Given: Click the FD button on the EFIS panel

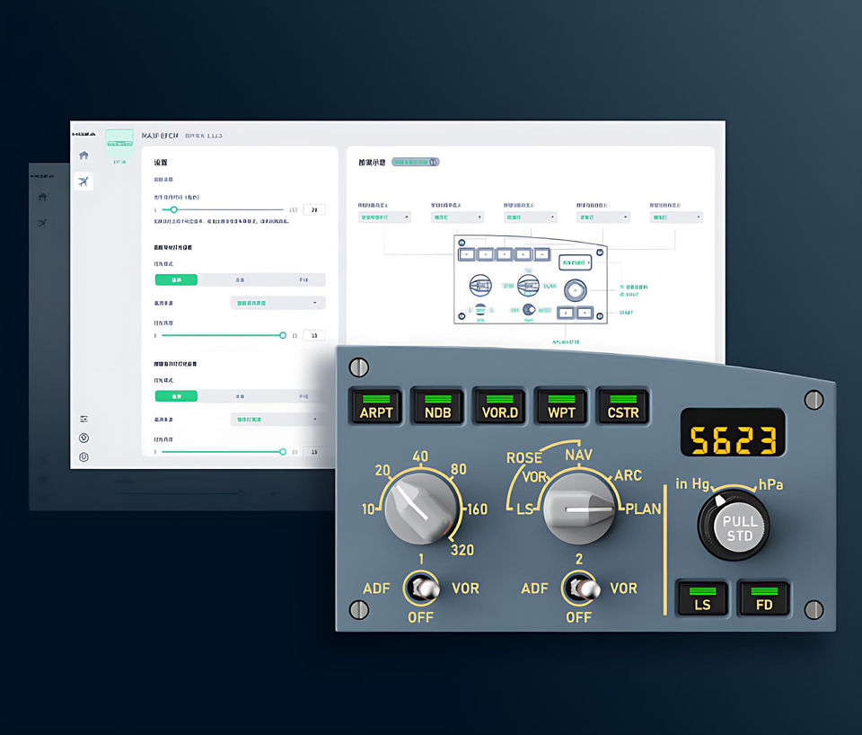Looking at the screenshot, I should [x=764, y=598].
